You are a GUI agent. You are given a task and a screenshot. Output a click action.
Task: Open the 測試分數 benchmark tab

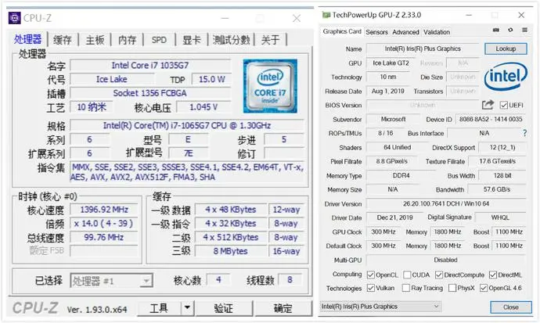[x=231, y=40]
